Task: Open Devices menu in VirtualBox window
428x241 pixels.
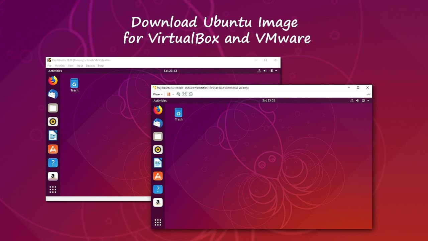Action: pyautogui.click(x=91, y=66)
